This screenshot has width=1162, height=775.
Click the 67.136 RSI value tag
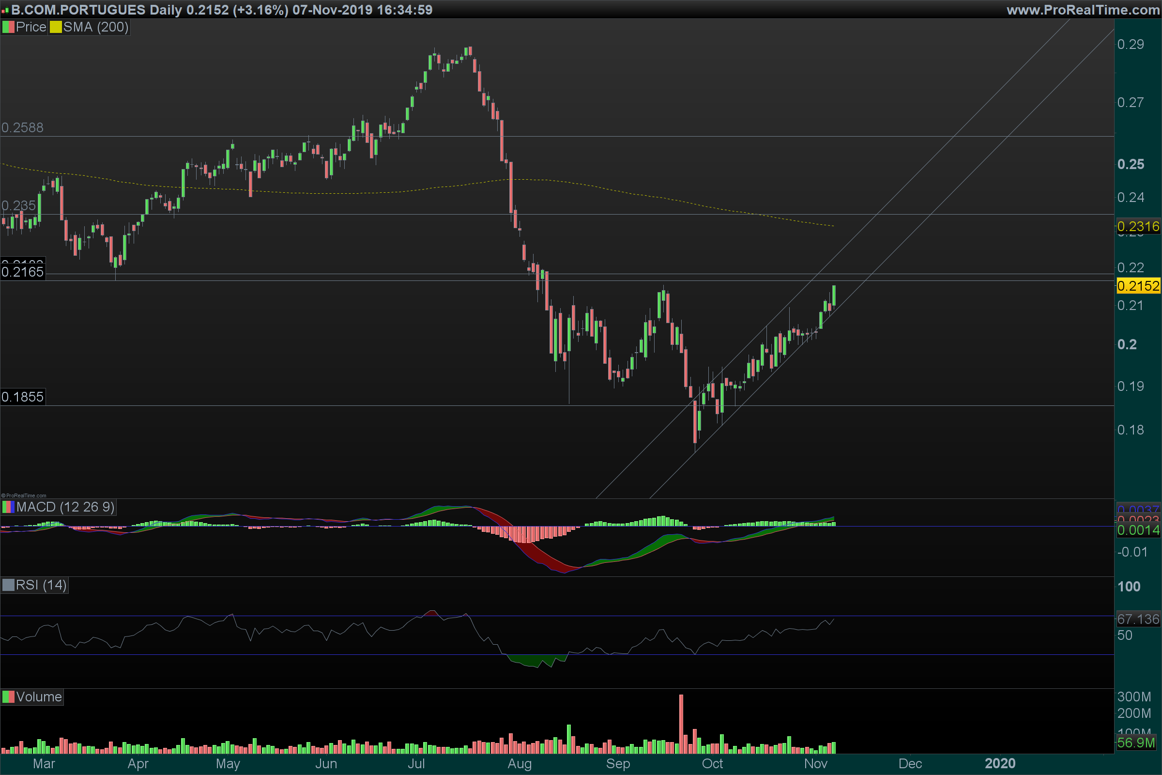click(1138, 619)
